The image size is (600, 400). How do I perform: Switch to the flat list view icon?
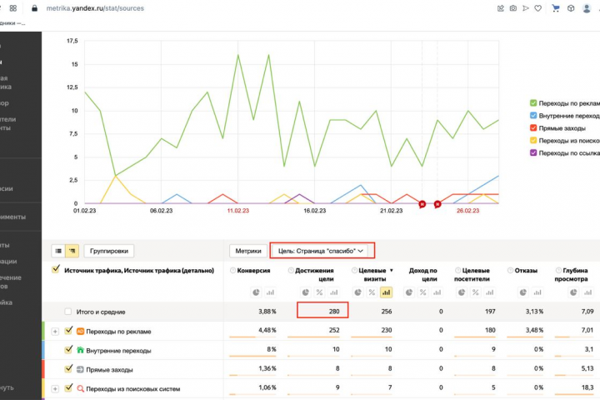[x=58, y=251]
